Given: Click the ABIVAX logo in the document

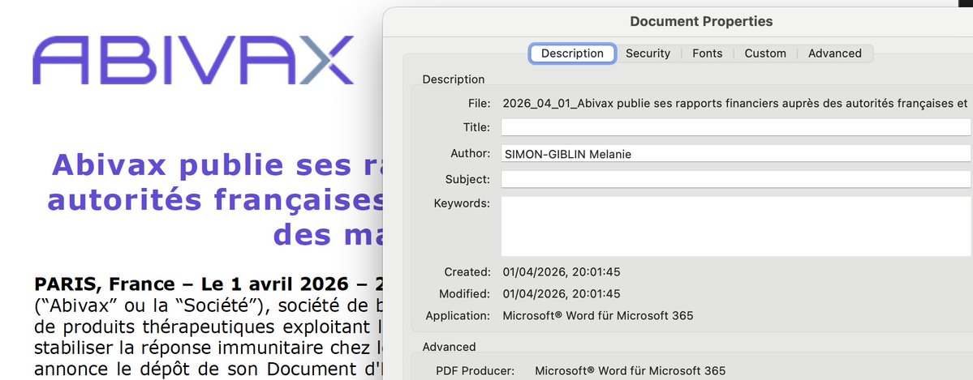Looking at the screenshot, I should 193,60.
